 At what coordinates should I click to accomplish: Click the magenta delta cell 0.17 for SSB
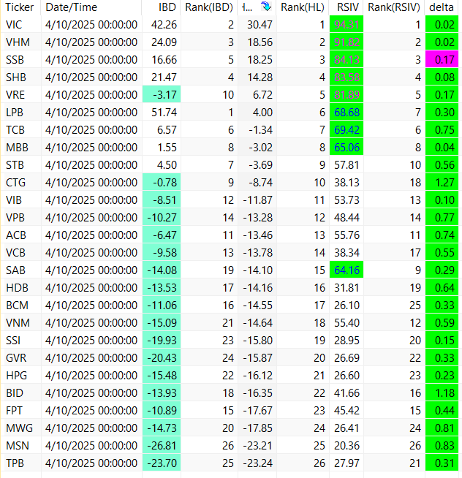(442, 60)
